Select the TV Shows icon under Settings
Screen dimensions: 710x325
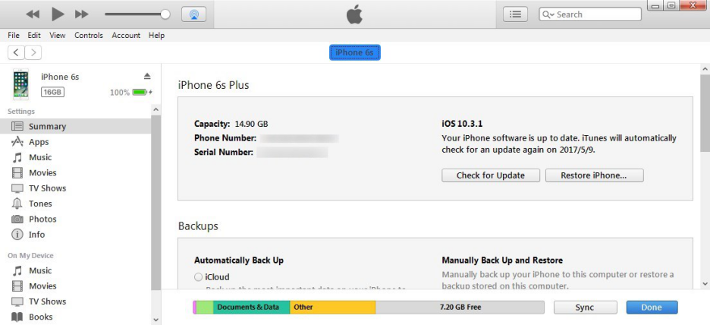click(17, 188)
